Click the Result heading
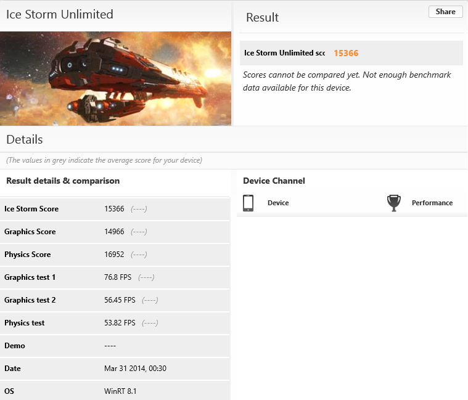 tap(262, 17)
